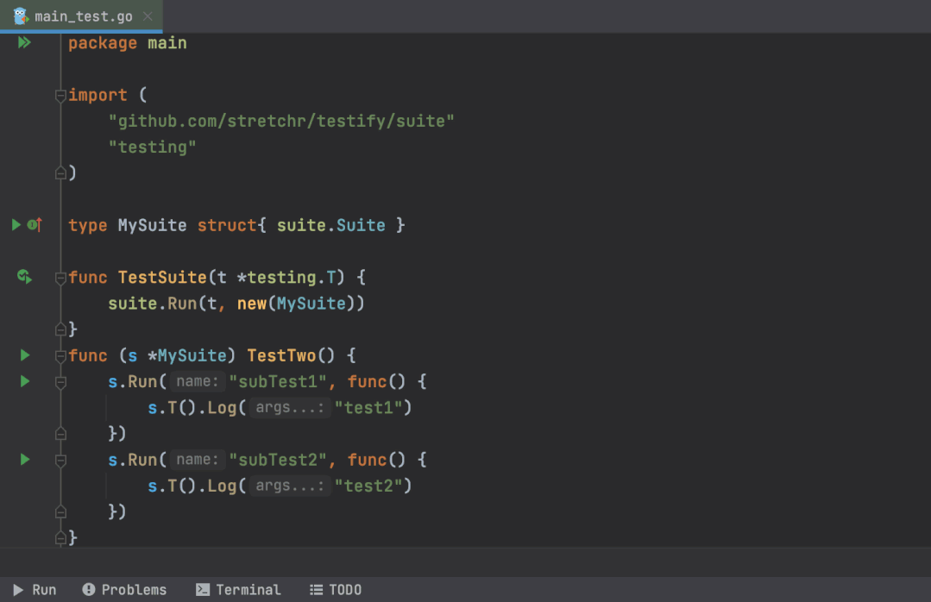Run subTest1 using its gutter arrow

coord(25,381)
